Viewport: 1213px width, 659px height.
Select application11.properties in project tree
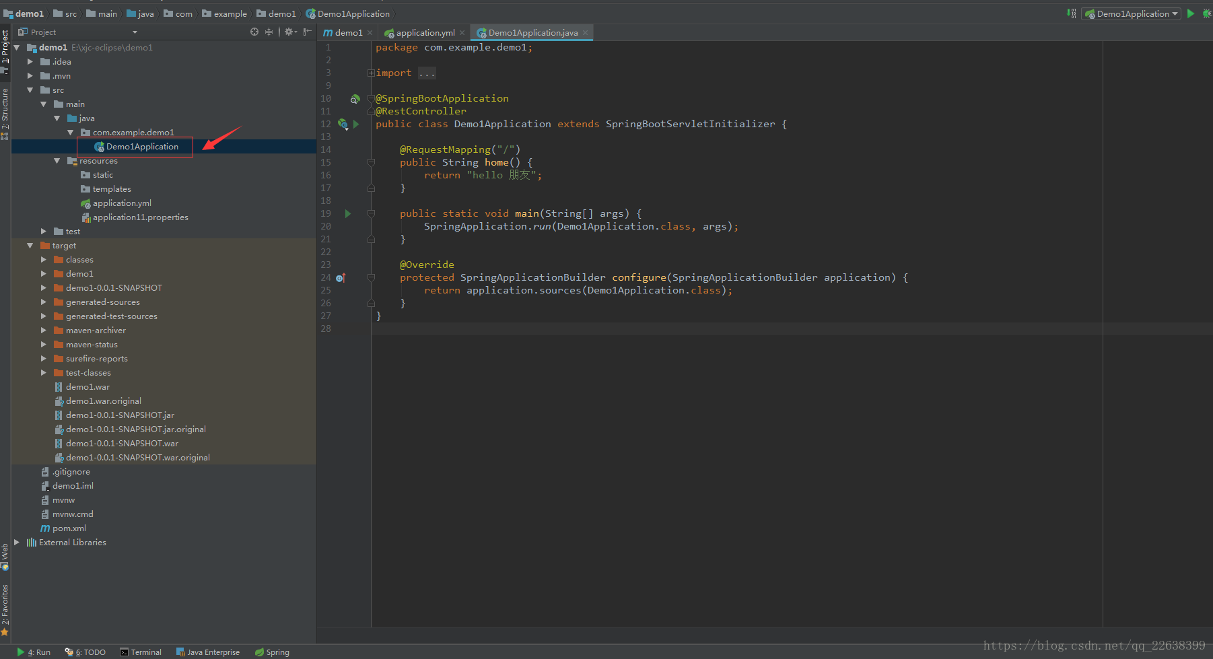(x=135, y=217)
